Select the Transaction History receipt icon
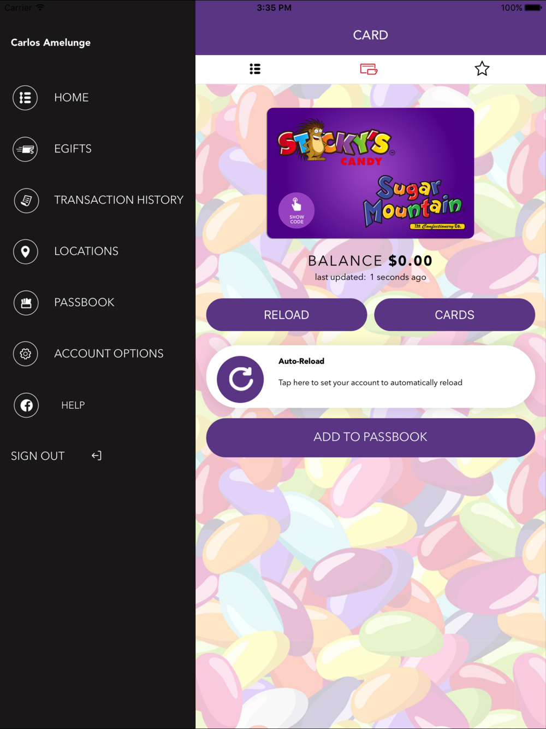Viewport: 546px width, 729px height. pos(26,201)
